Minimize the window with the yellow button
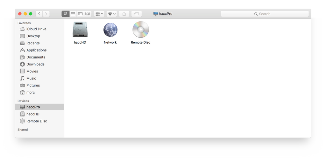 pos(25,14)
